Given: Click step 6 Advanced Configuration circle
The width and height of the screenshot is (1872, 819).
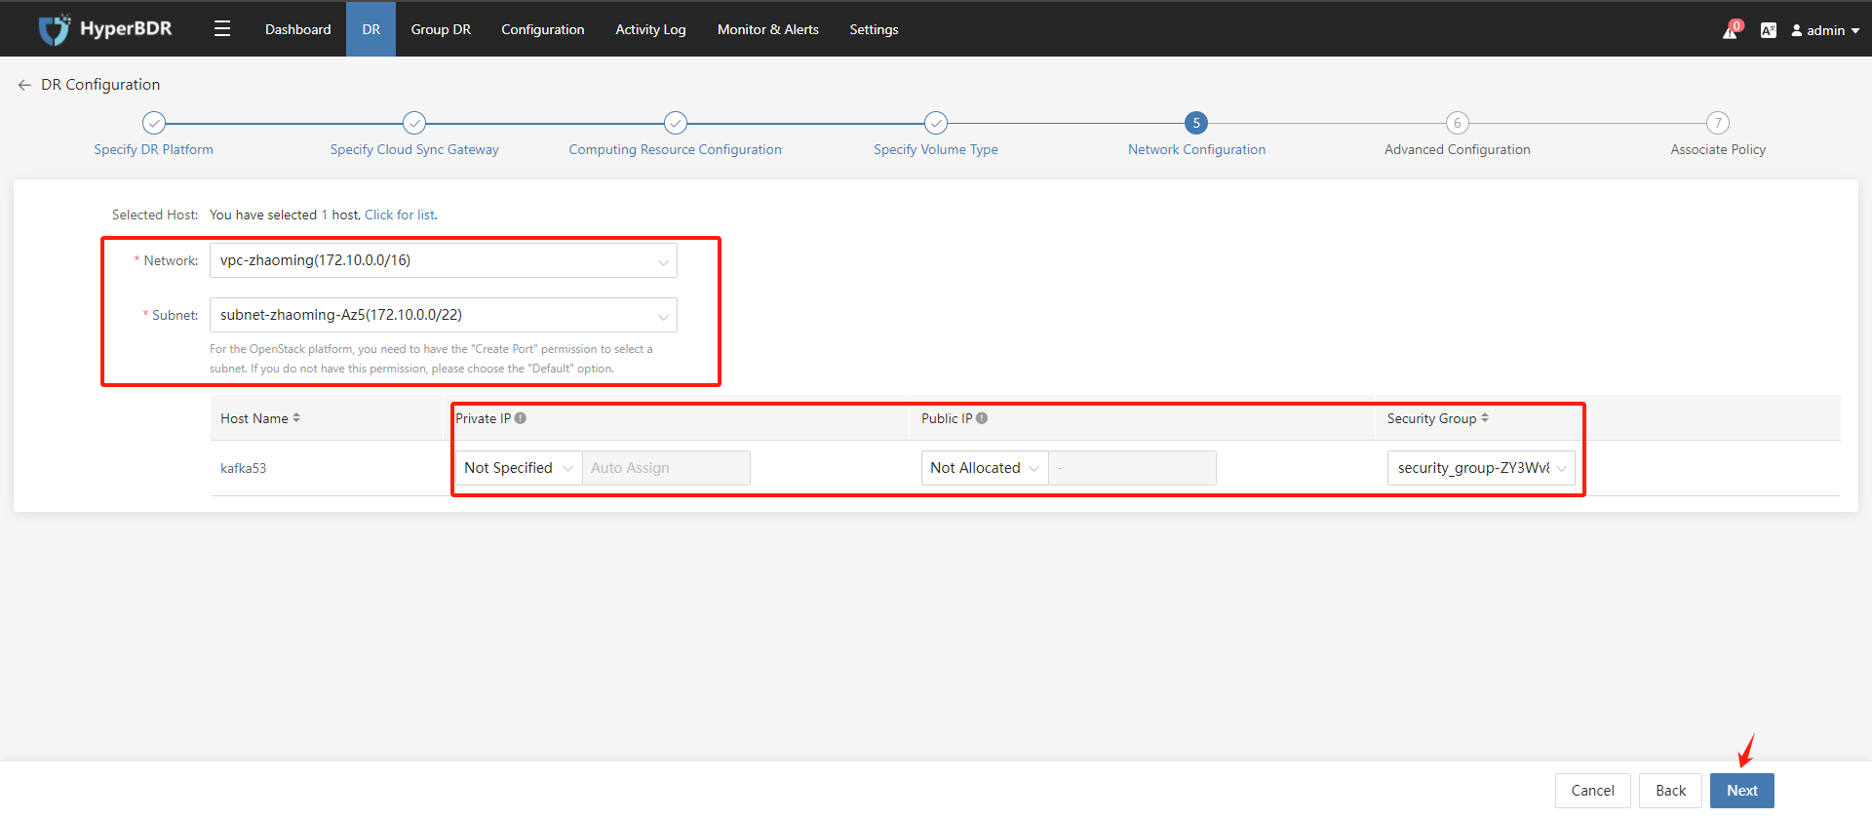Looking at the screenshot, I should click(x=1458, y=123).
